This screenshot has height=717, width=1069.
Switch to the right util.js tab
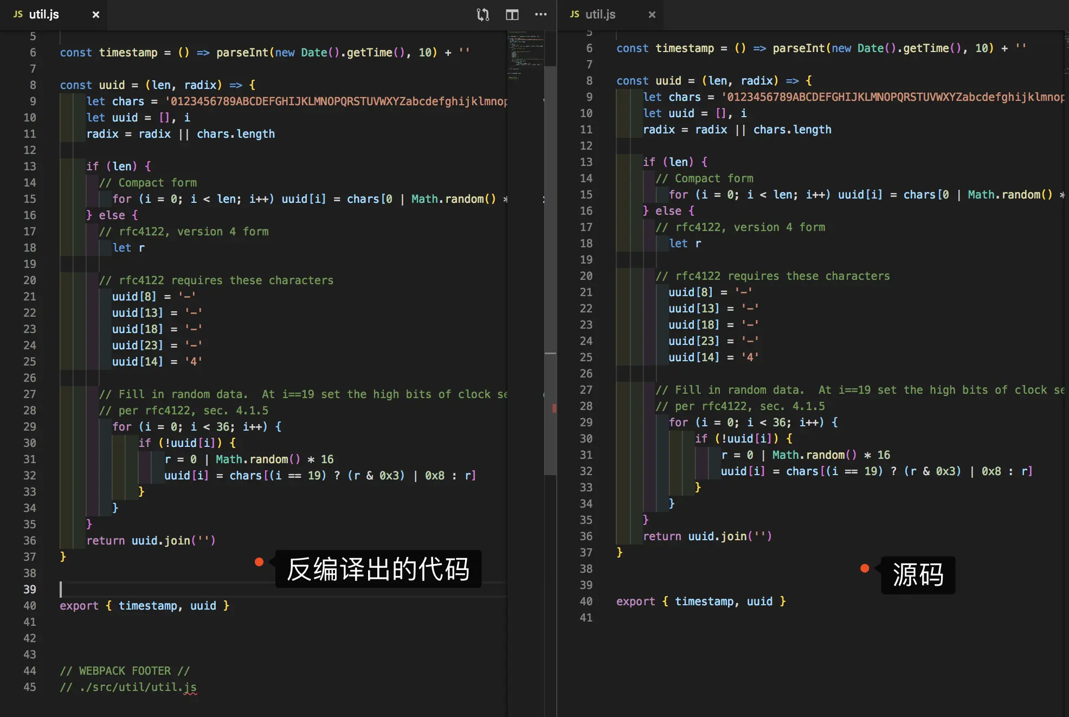pyautogui.click(x=601, y=15)
